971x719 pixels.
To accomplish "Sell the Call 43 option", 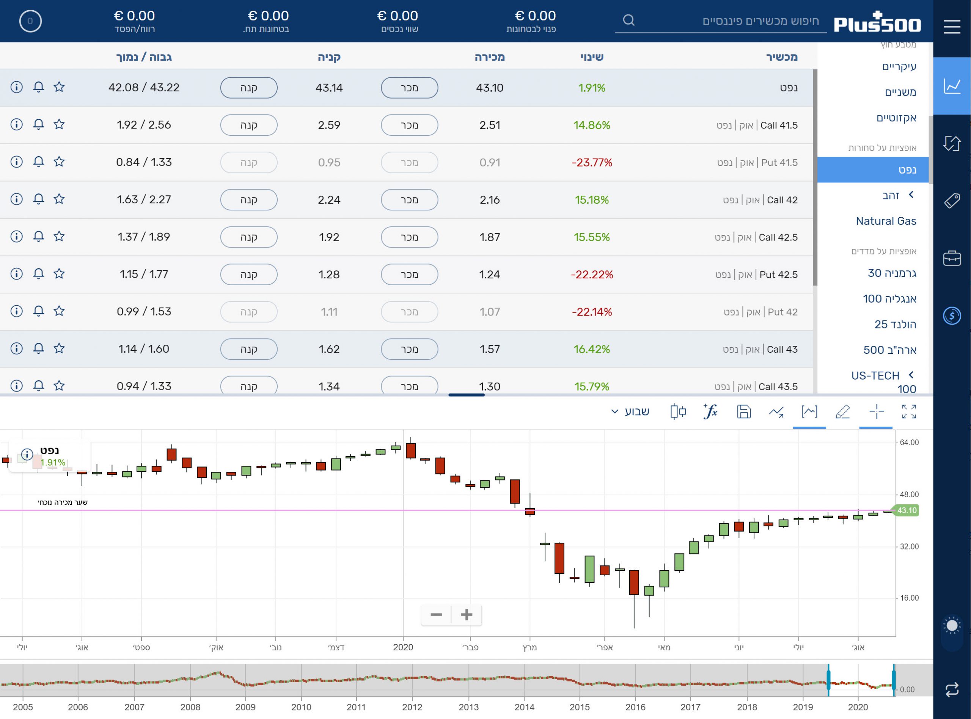I will (x=410, y=349).
